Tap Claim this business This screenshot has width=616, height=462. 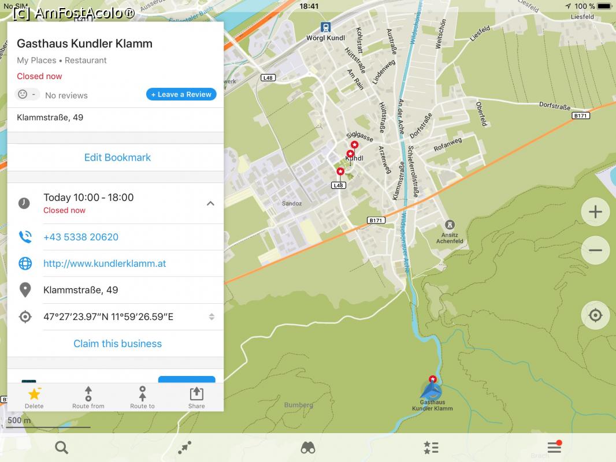tap(117, 344)
